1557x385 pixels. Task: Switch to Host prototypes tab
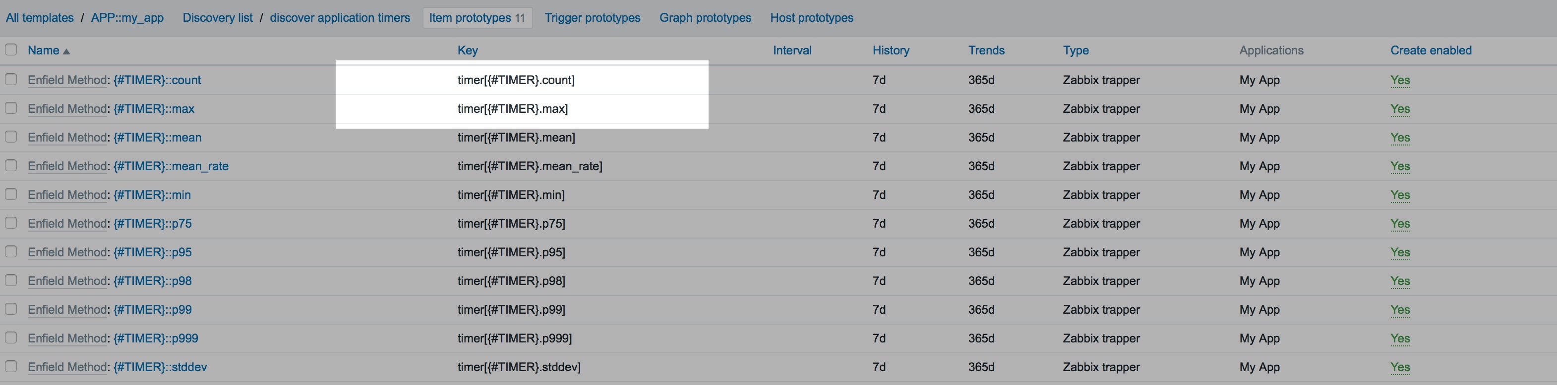click(812, 17)
